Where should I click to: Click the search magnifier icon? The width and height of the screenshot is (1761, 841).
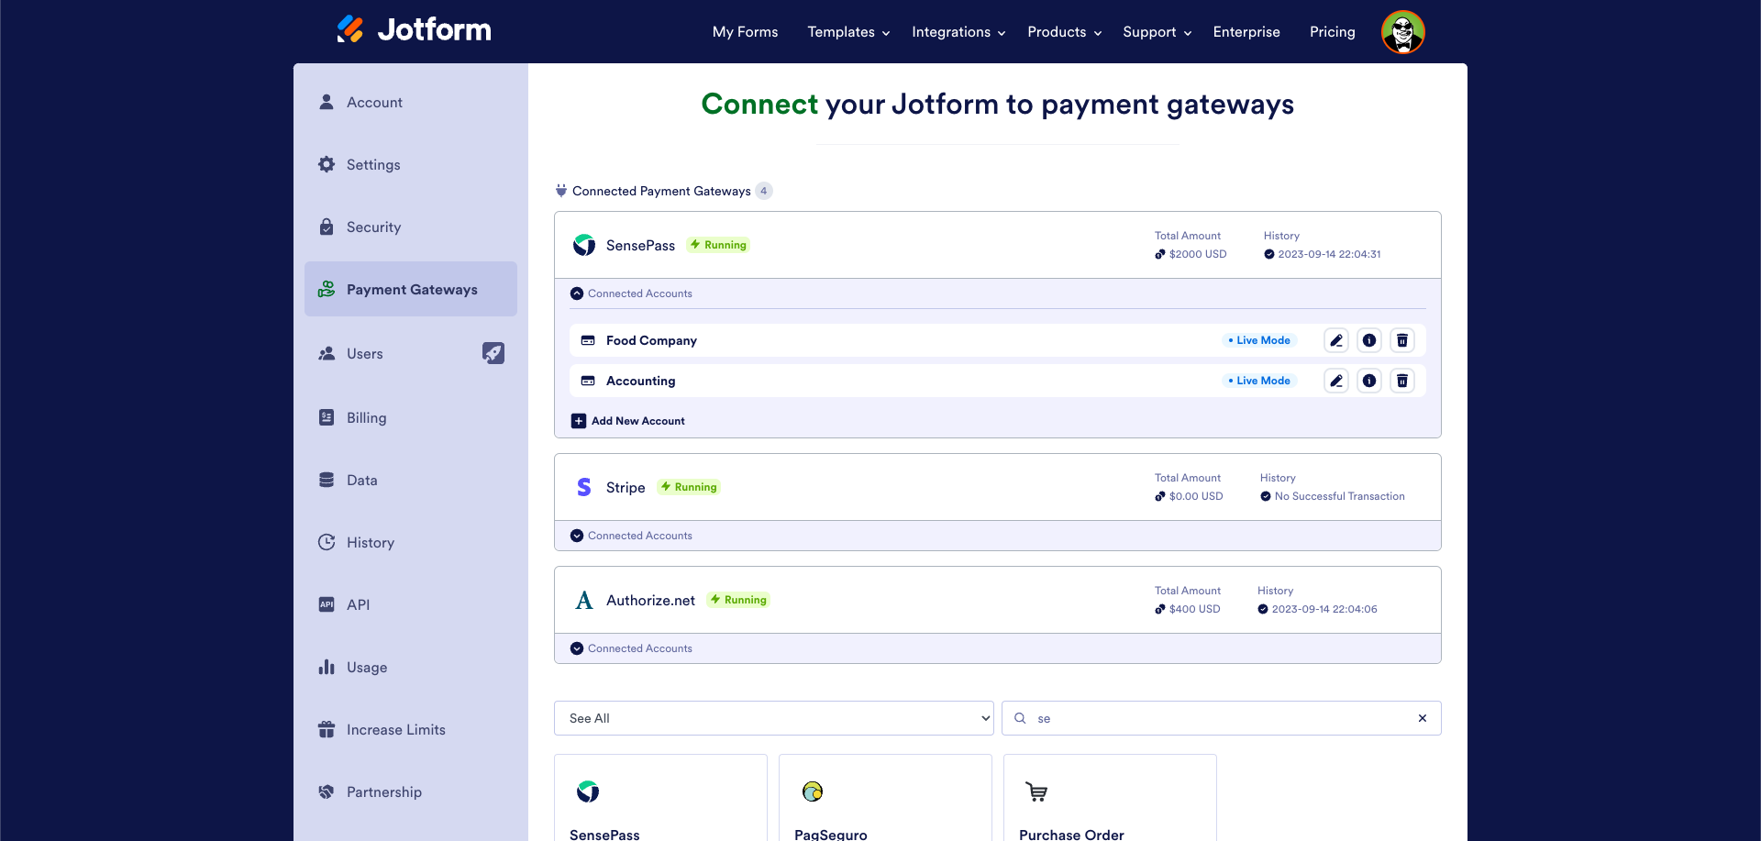pos(1020,718)
